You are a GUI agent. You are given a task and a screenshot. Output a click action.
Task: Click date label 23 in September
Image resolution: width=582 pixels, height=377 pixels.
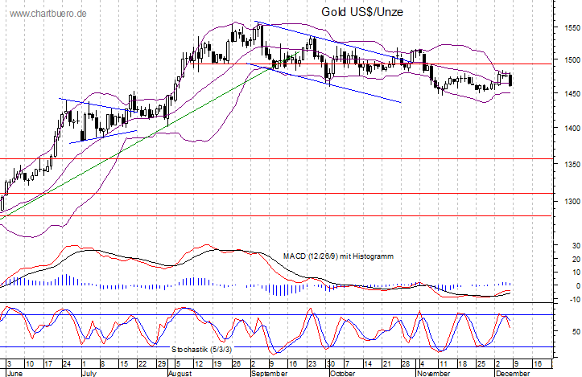click(312, 364)
